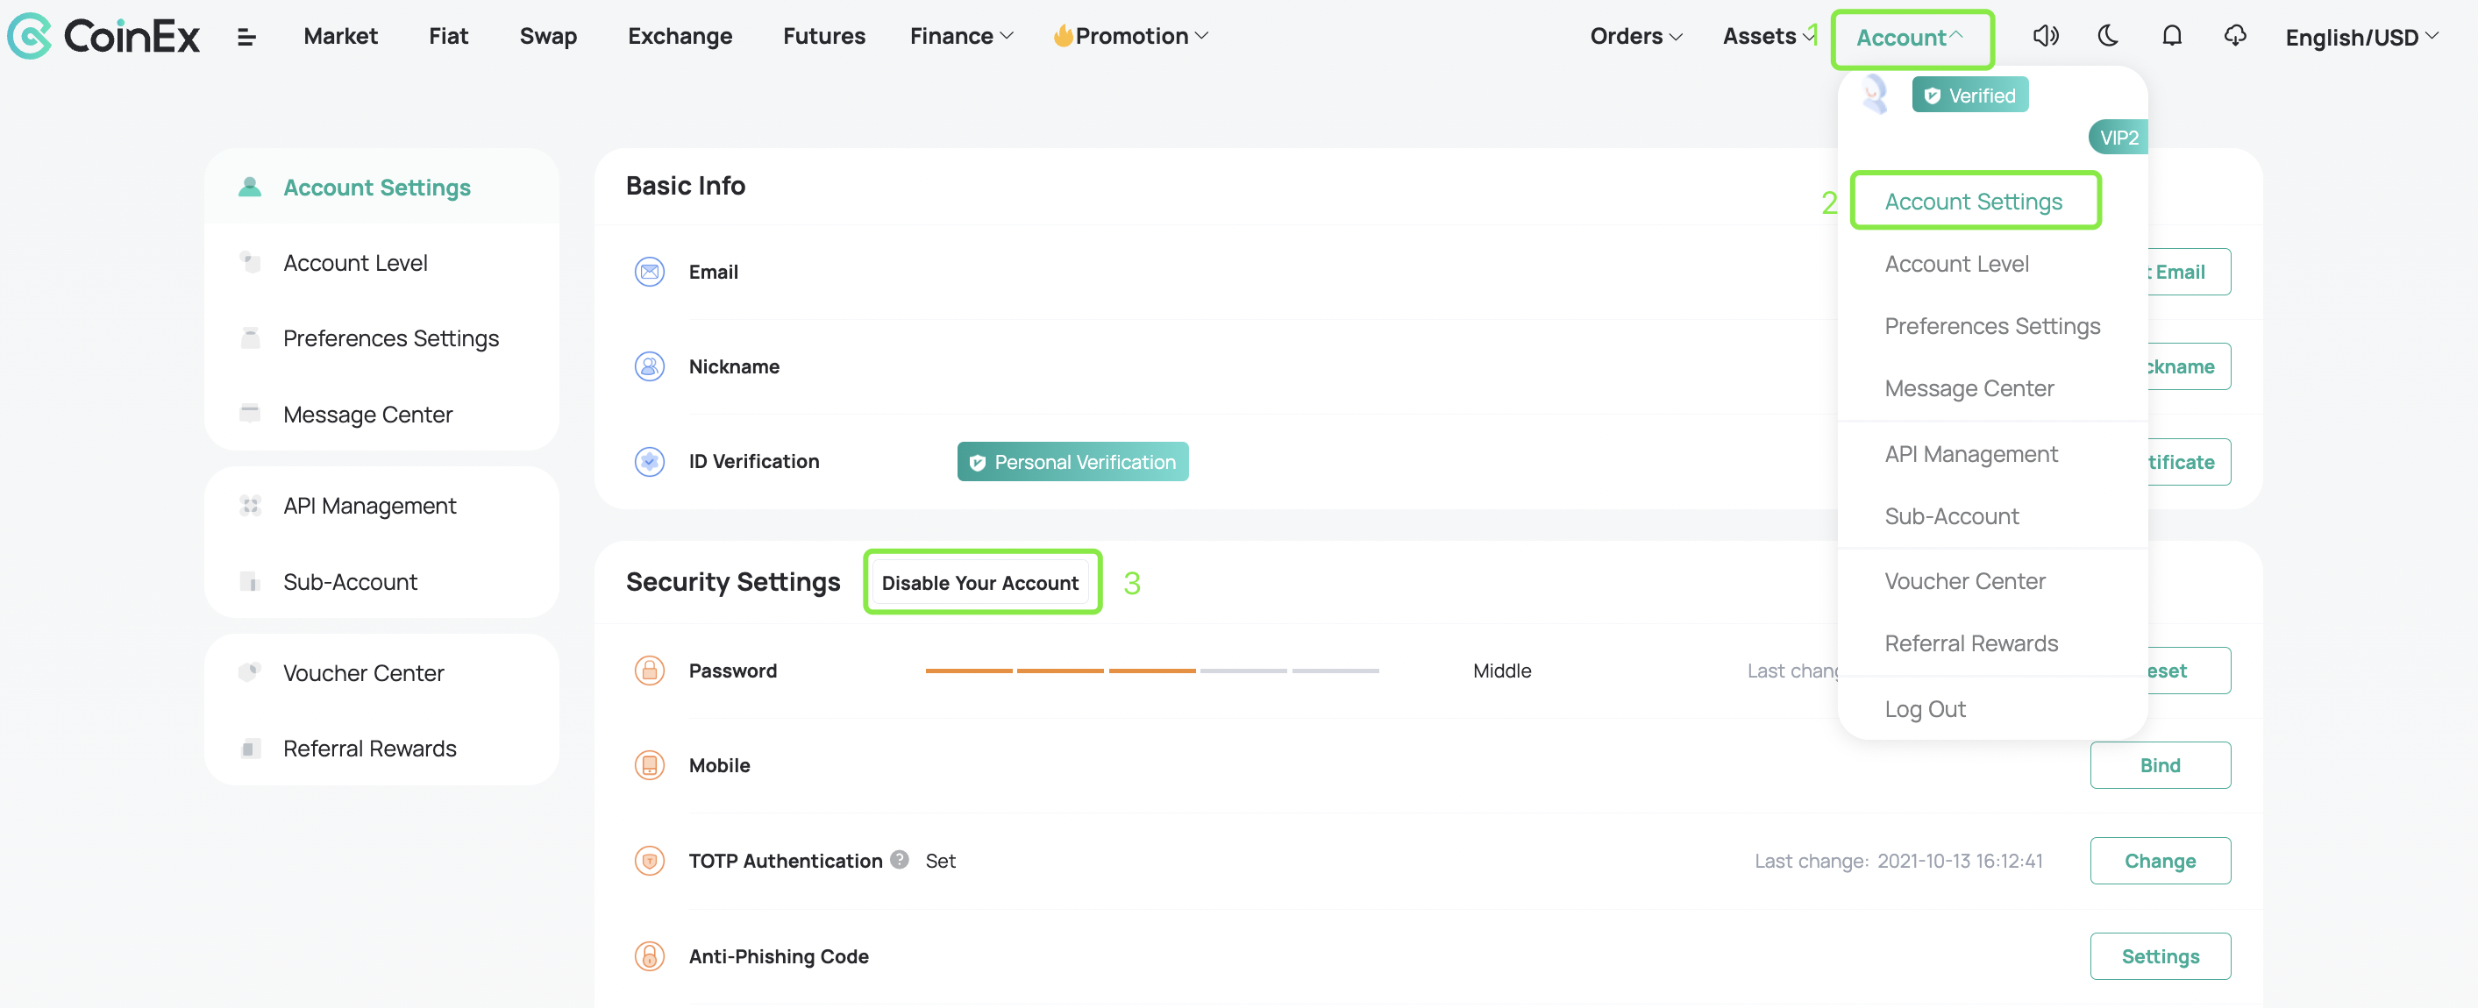Click the Password lock icon
Image resolution: width=2478 pixels, height=1008 pixels.
[651, 671]
